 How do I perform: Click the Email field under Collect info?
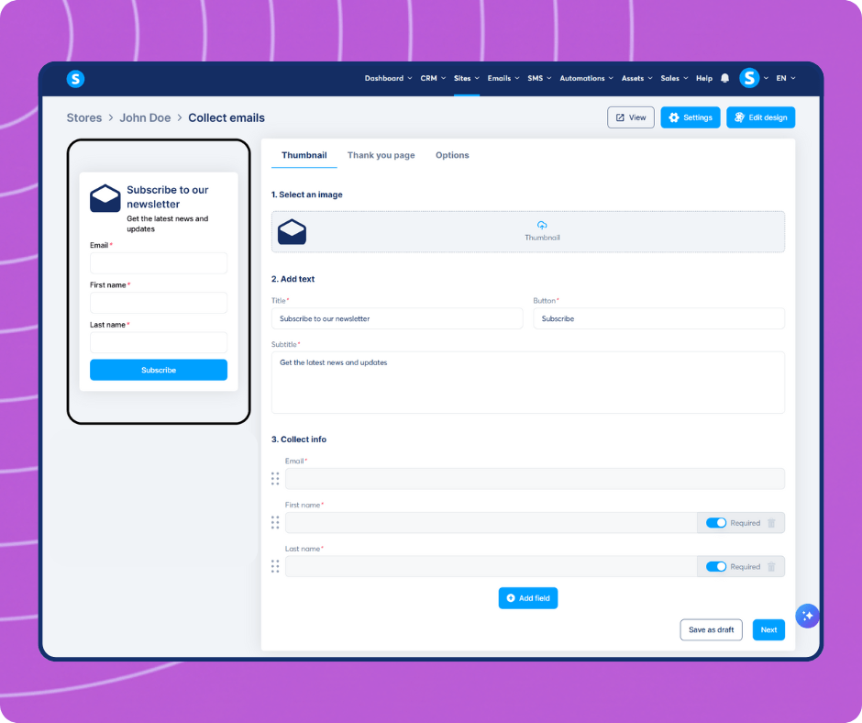[x=535, y=479]
